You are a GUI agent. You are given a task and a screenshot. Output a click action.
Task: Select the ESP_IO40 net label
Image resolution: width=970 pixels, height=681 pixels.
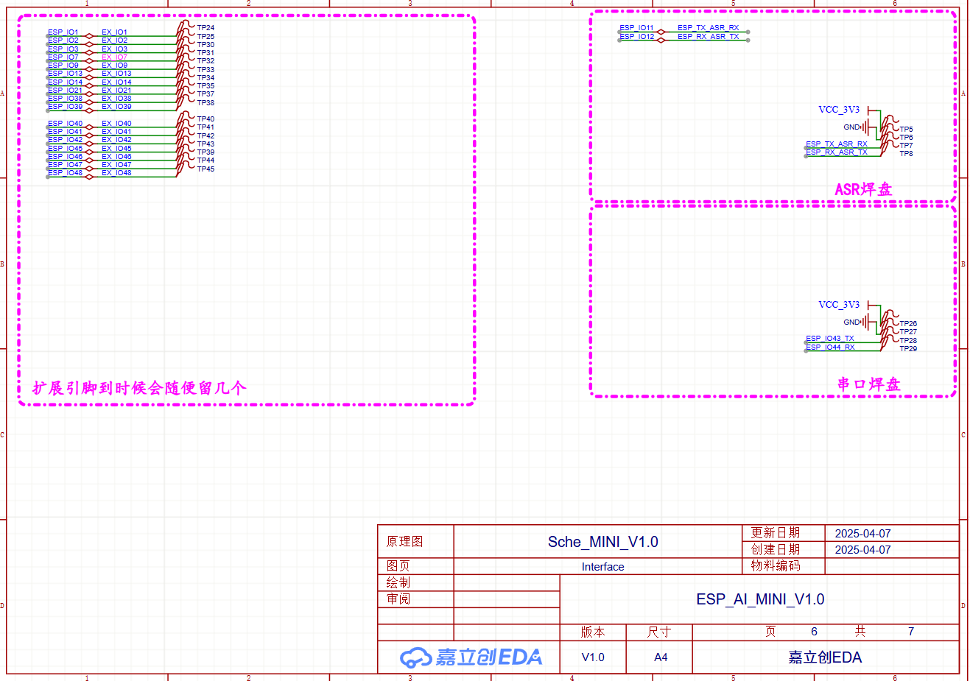(66, 124)
